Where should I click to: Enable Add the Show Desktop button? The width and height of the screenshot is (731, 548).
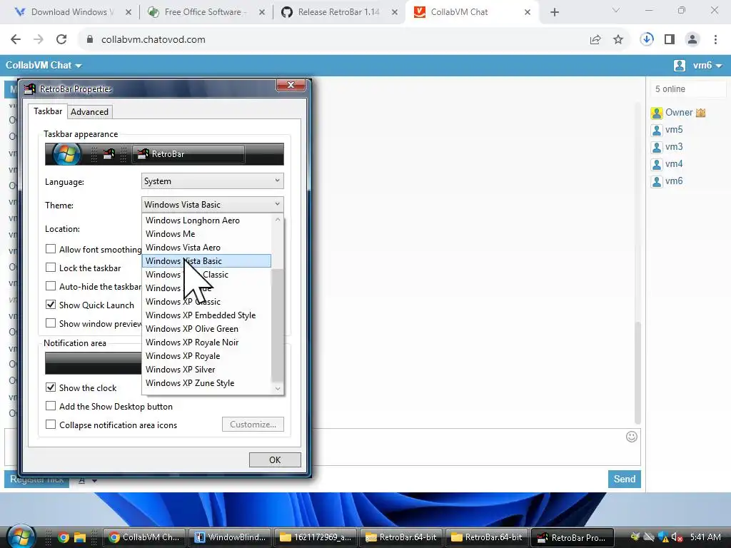(51, 406)
